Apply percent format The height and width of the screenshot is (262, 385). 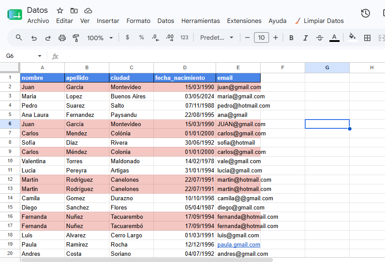(x=142, y=37)
